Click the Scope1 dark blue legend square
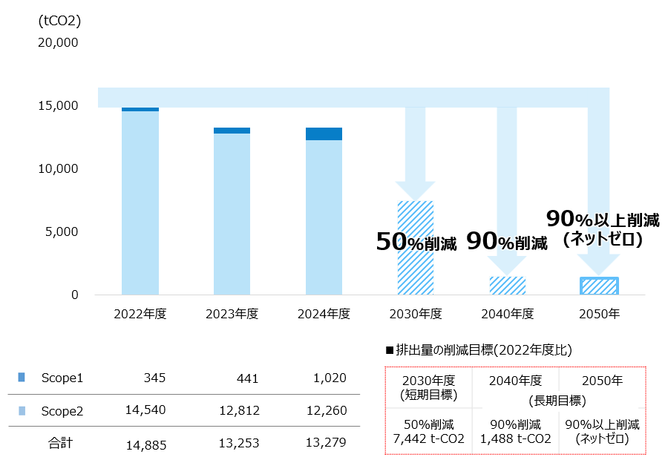This screenshot has height=460, width=668. coord(21,378)
